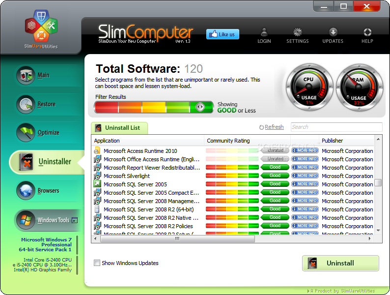Click horizontal scrollbar left arrow
Image resolution: width=390 pixels, height=295 pixels.
(95, 238)
